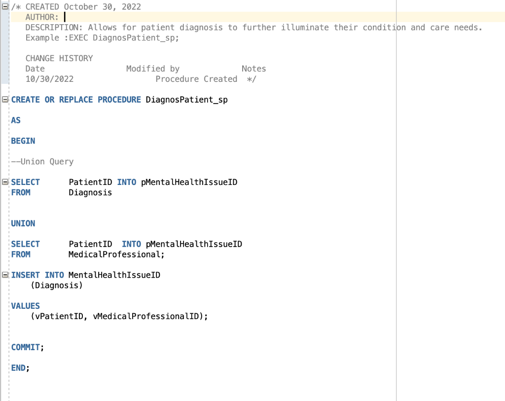Collapse the first SELECT statement fold region
The image size is (505, 401).
pos(4,182)
